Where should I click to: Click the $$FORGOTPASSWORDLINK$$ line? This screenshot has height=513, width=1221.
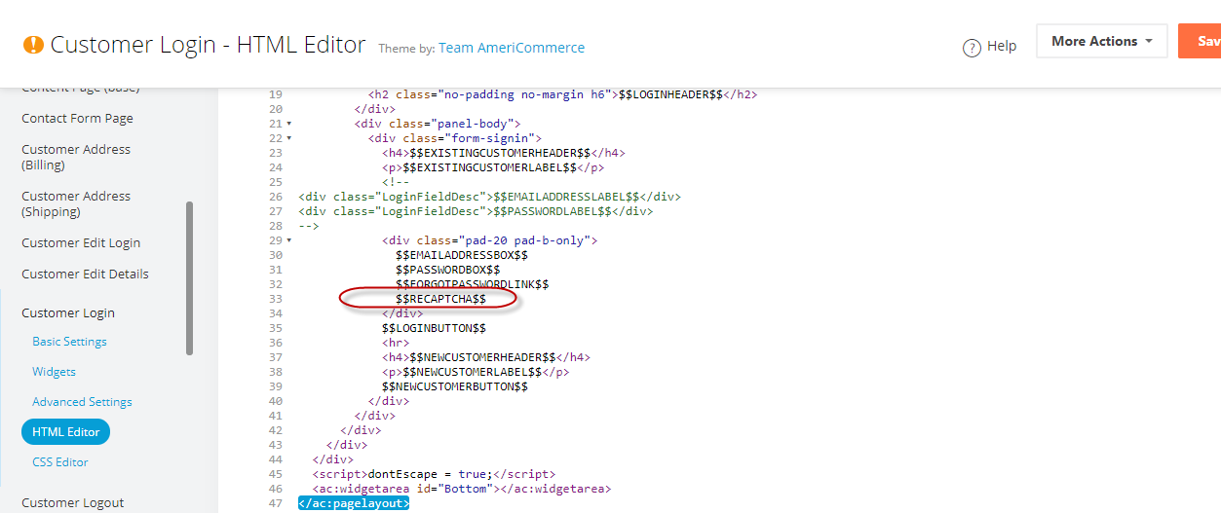pyautogui.click(x=472, y=284)
